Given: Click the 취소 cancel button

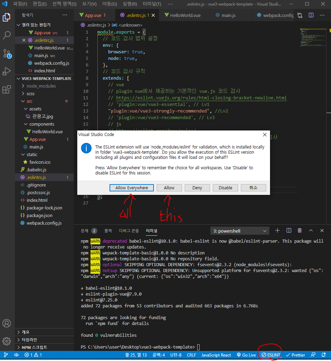Looking at the screenshot, I should (x=253, y=188).
